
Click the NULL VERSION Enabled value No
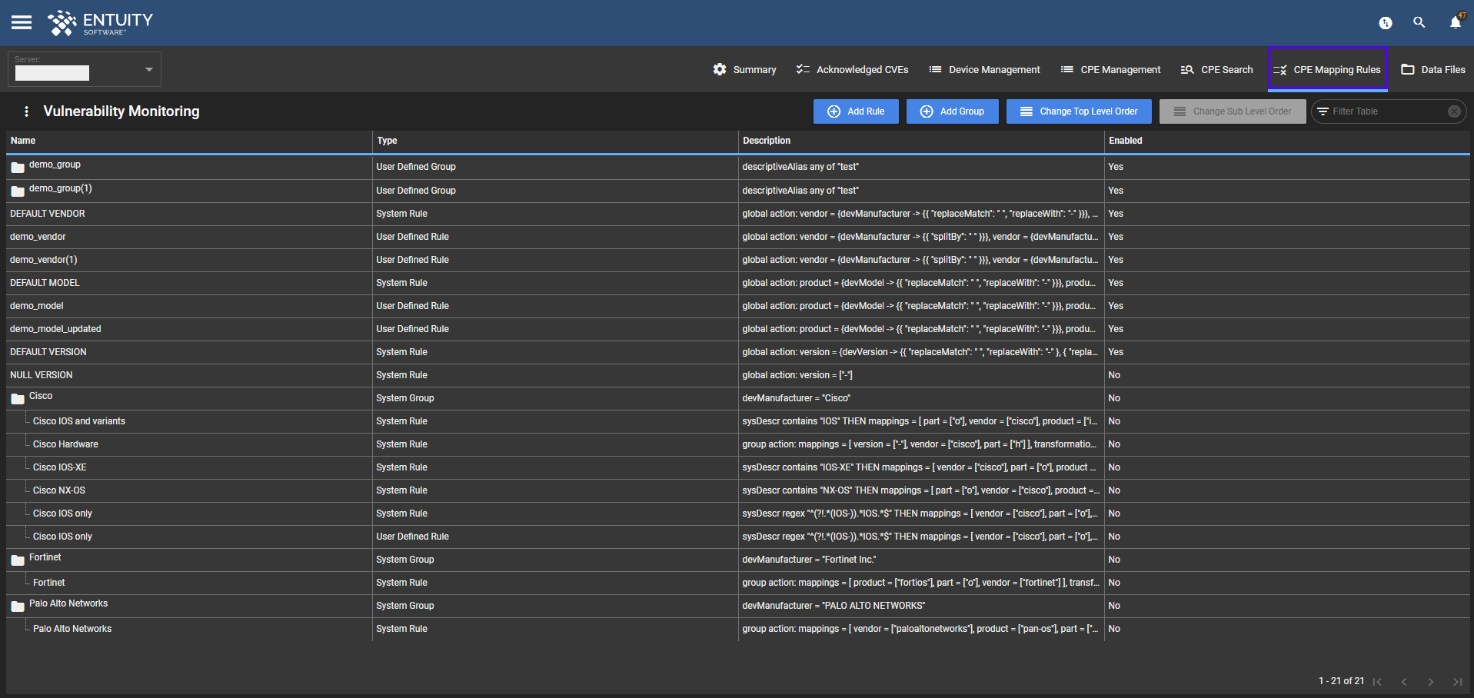pos(1114,375)
